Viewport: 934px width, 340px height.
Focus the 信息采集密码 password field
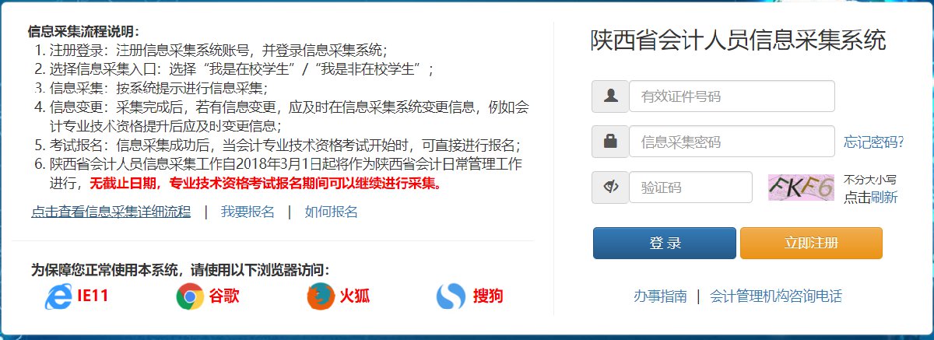point(732,142)
